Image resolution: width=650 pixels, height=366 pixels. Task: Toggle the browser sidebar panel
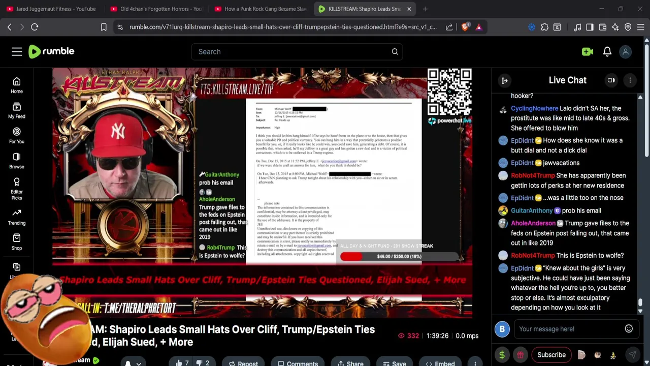coord(590,27)
